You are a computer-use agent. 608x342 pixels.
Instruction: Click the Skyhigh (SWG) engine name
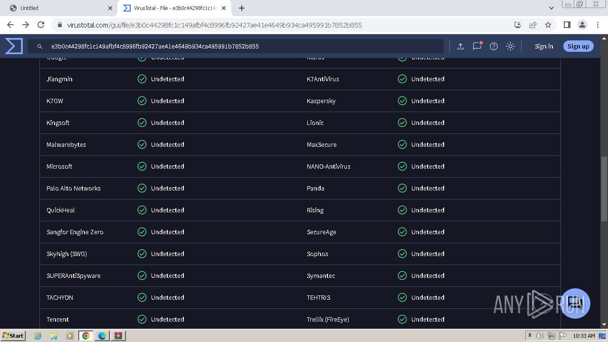(66, 254)
